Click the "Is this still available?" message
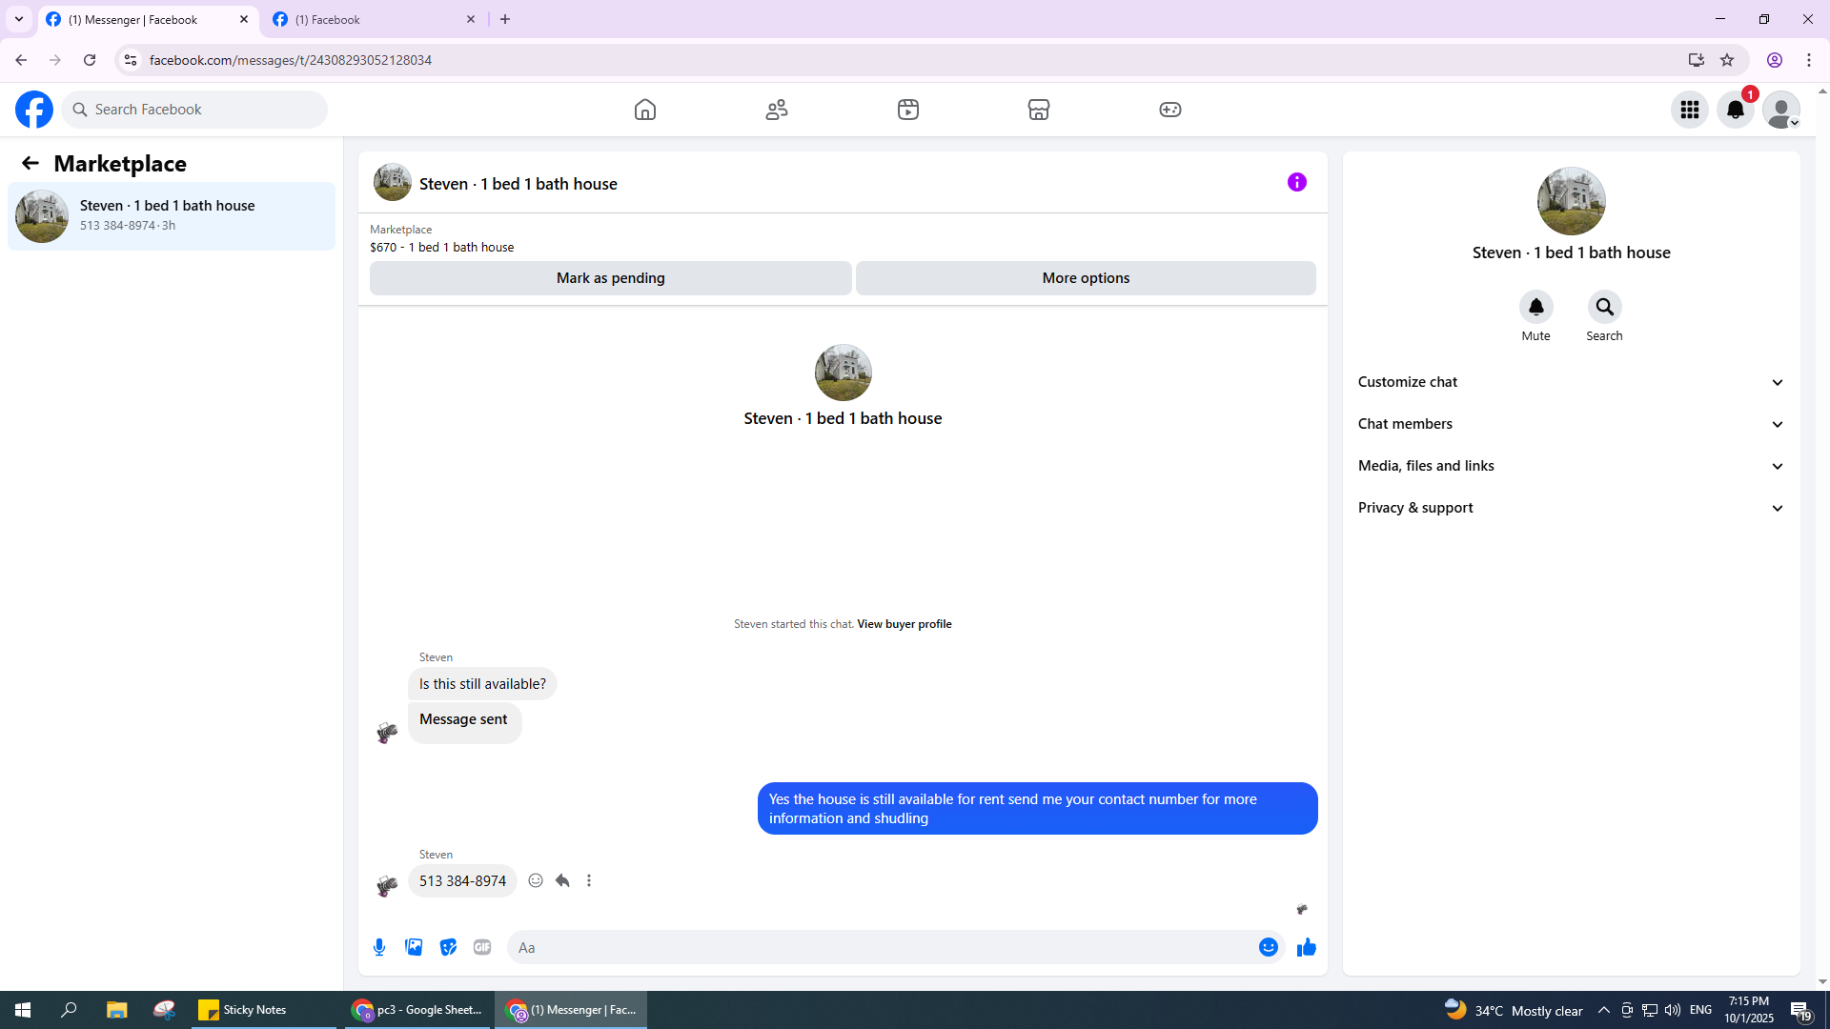 482,684
